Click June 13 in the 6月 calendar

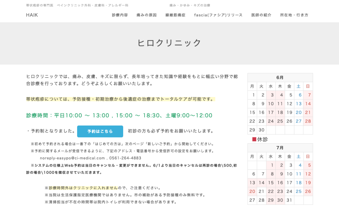click(299, 104)
